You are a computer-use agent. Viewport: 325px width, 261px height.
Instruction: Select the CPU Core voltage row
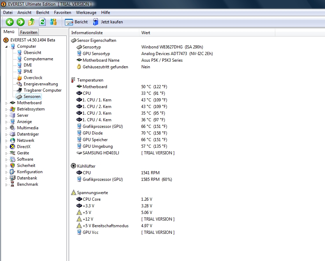114,199
